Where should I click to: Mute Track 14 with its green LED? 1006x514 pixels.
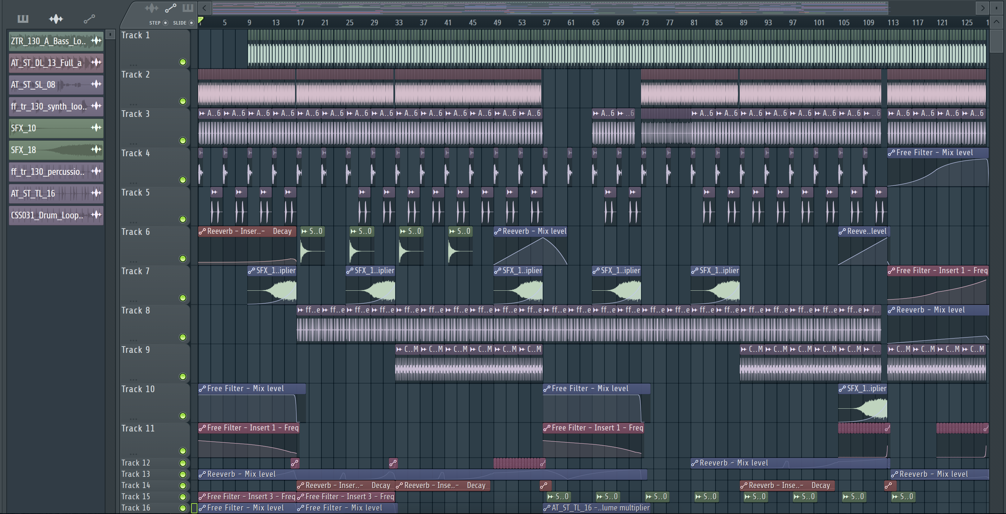pos(183,486)
